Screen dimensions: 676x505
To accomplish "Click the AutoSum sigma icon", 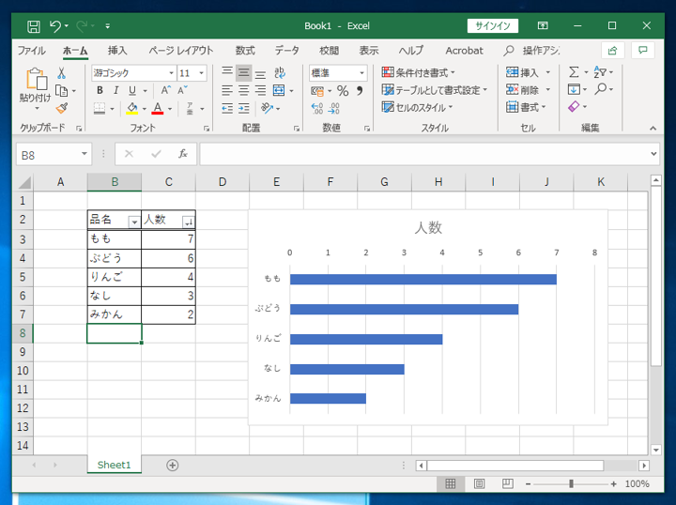I will [x=574, y=72].
